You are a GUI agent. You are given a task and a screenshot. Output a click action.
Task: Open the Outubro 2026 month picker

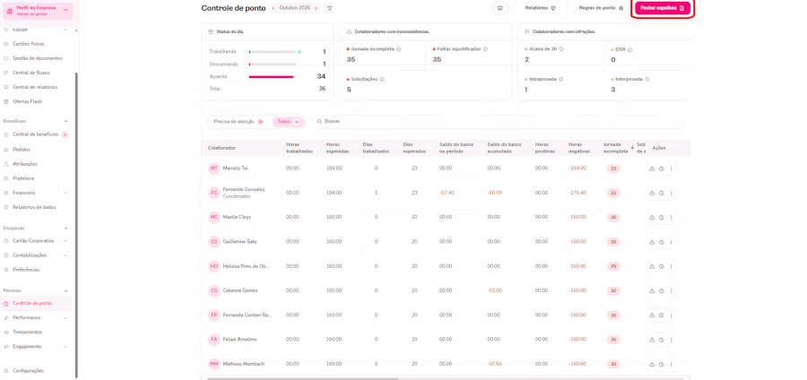[294, 8]
